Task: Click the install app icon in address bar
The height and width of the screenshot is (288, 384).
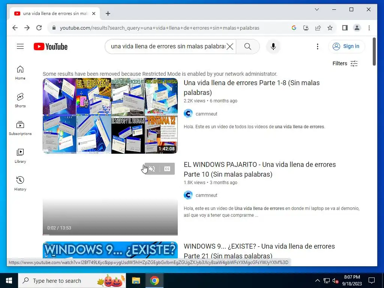Action: click(x=306, y=28)
